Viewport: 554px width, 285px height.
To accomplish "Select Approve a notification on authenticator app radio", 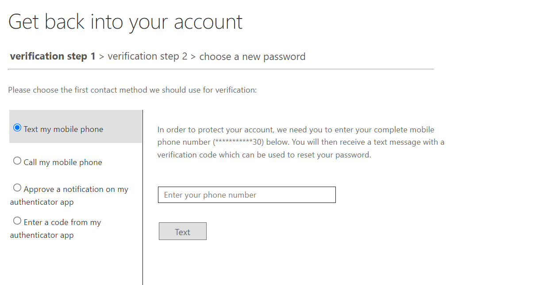I will pyautogui.click(x=17, y=188).
